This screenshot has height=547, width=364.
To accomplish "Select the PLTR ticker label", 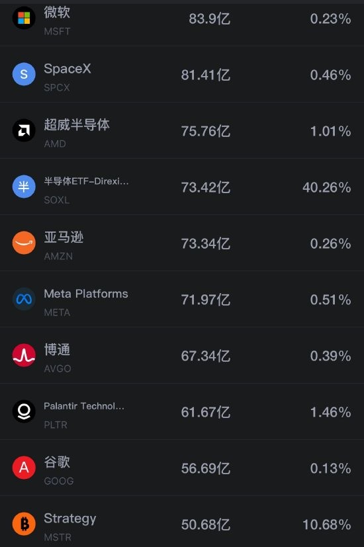I will click(x=56, y=425).
